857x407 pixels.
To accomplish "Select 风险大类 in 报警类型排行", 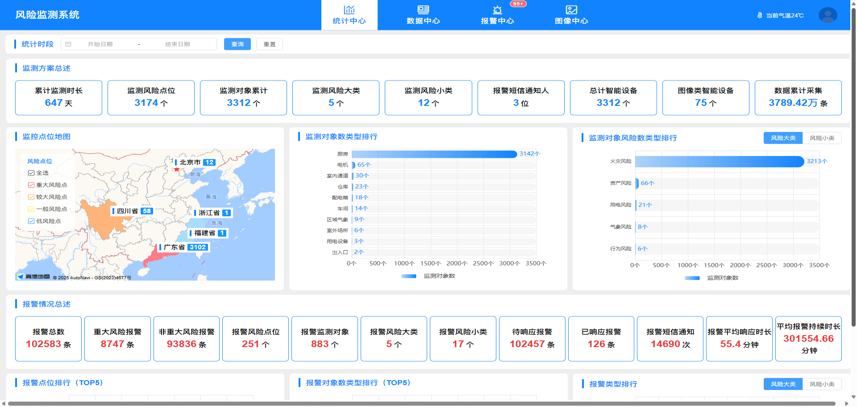I will [x=783, y=384].
